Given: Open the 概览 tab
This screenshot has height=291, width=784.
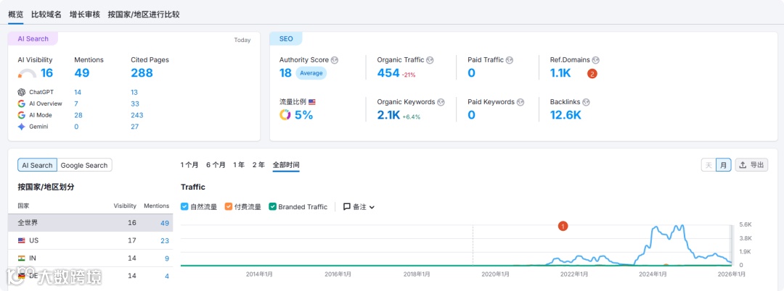Looking at the screenshot, I should [x=15, y=14].
